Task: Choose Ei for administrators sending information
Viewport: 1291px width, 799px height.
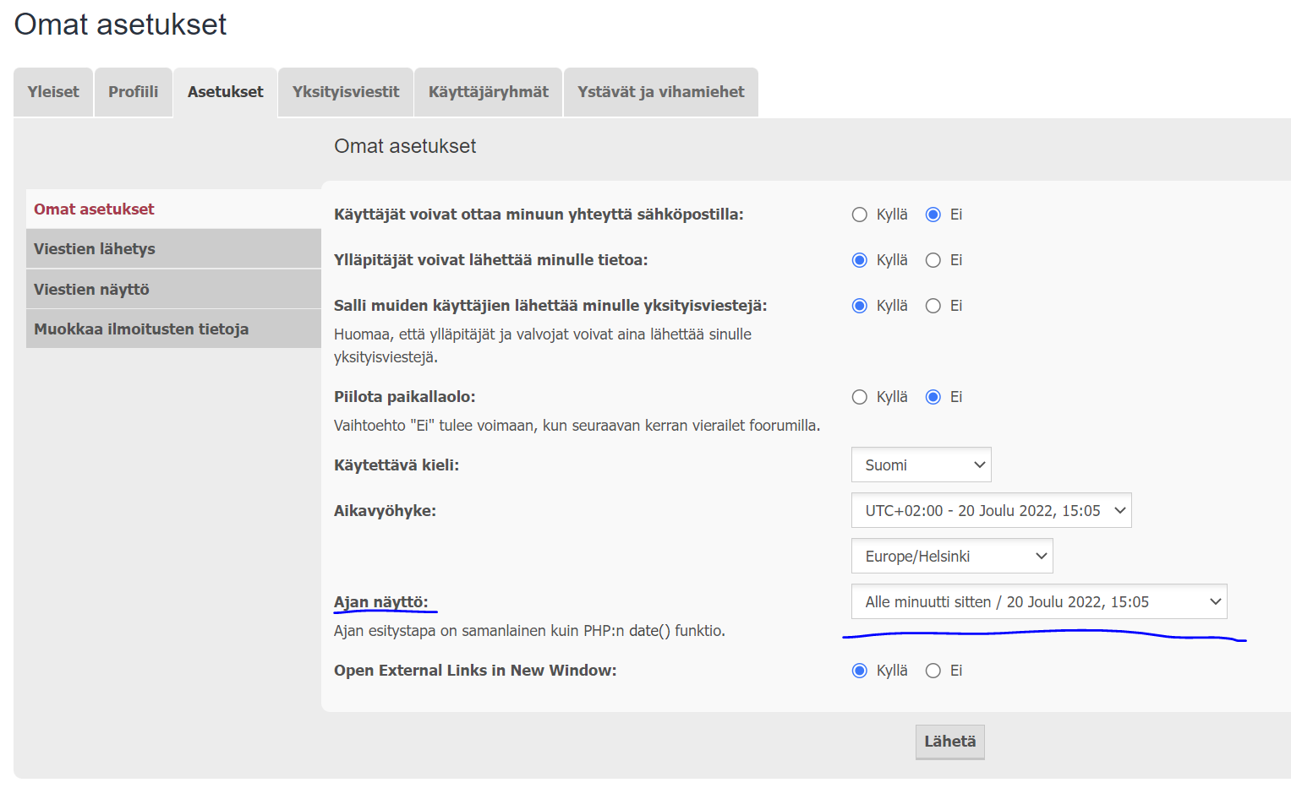Action: pos(933,260)
